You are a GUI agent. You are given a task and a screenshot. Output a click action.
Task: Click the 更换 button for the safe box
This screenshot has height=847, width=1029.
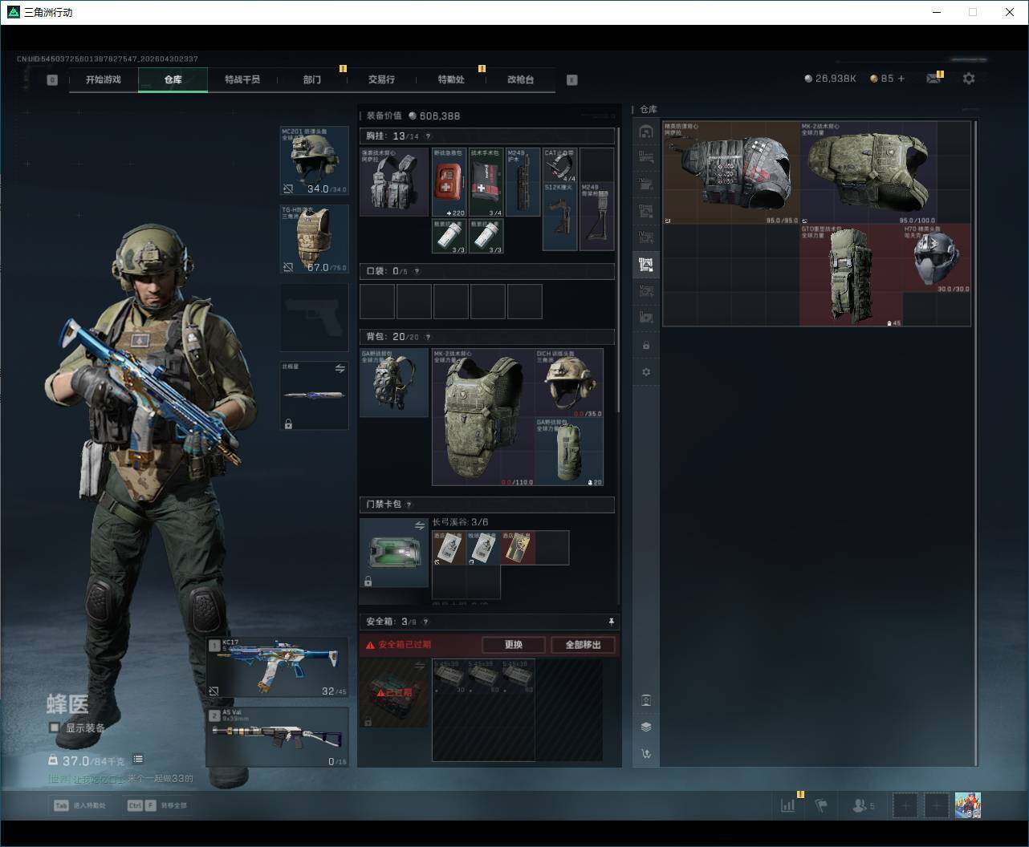point(514,645)
